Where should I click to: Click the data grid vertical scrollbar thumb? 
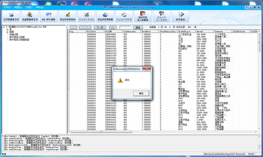coord(259,43)
